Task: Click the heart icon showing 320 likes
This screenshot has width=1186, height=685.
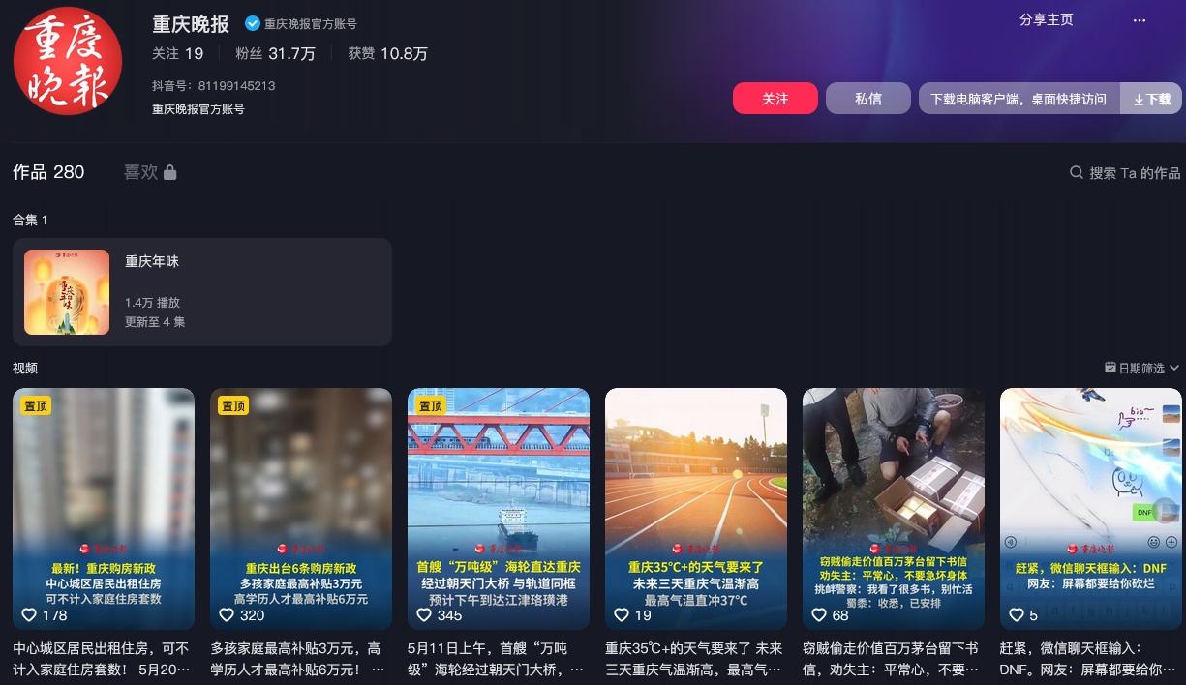Action: tap(227, 615)
